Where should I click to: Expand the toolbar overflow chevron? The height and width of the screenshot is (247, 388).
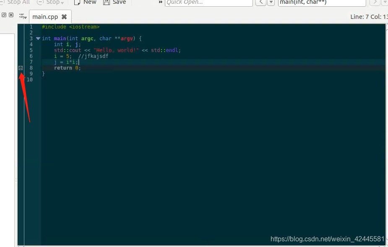[160, 2]
